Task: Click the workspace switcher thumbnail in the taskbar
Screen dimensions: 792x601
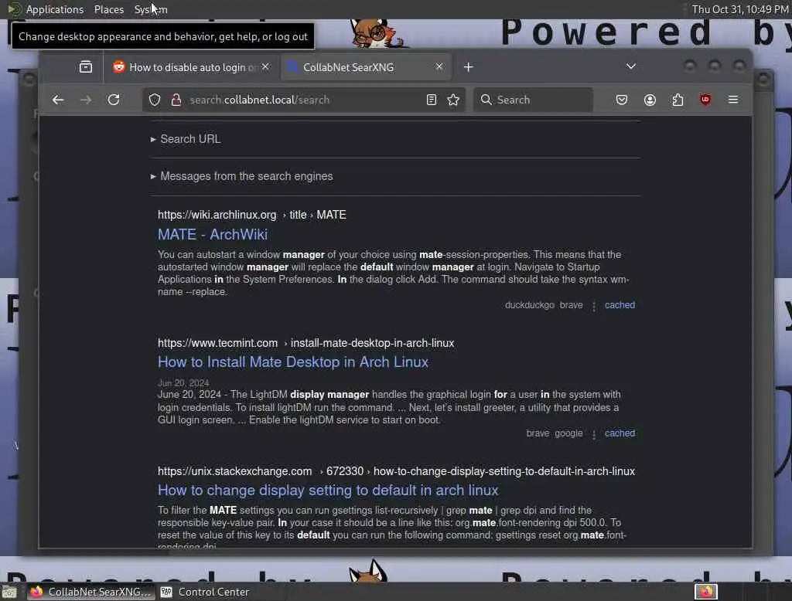Action: 706,592
